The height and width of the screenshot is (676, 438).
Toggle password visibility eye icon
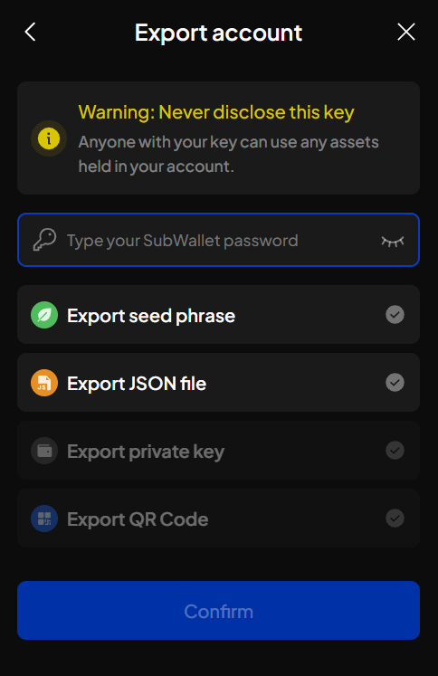click(x=393, y=241)
